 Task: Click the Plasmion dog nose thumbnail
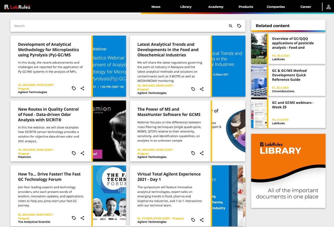pyautogui.click(x=109, y=131)
